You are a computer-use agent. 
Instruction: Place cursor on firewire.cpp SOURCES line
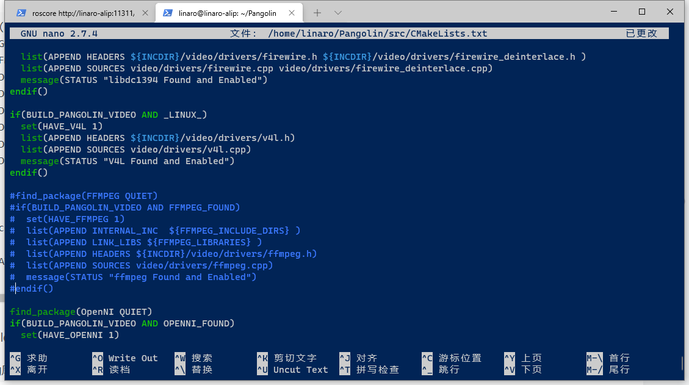point(256,68)
